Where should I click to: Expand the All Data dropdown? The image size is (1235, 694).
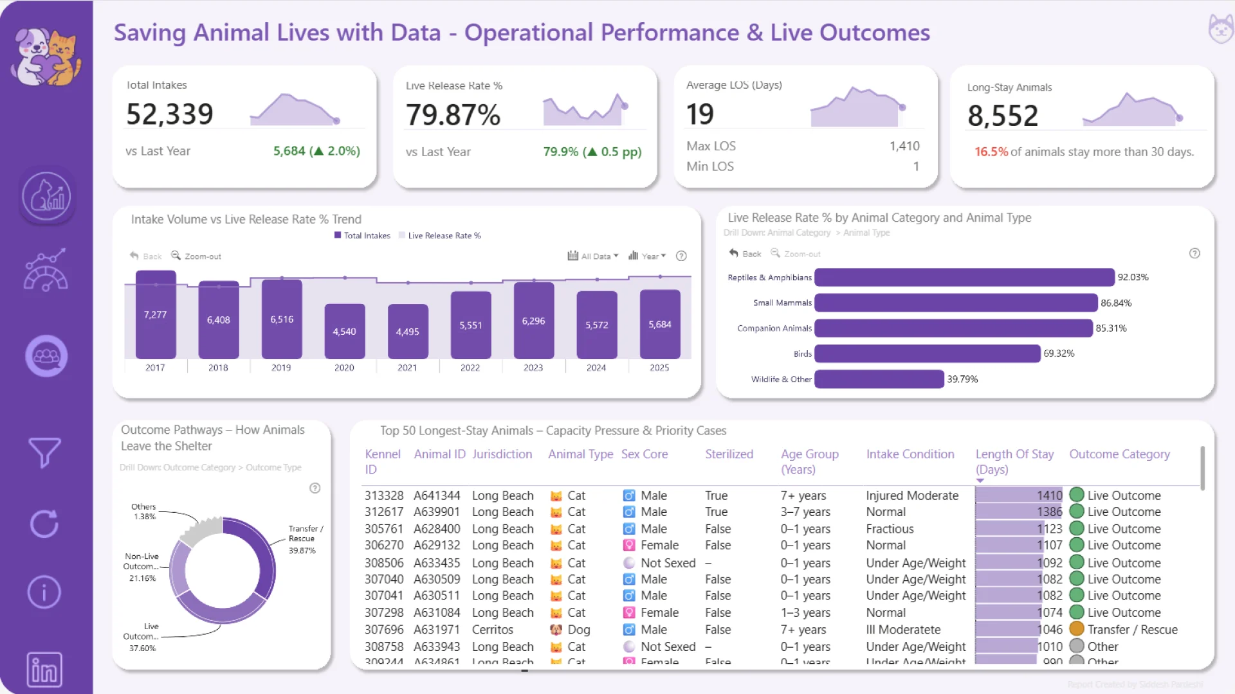(x=592, y=256)
